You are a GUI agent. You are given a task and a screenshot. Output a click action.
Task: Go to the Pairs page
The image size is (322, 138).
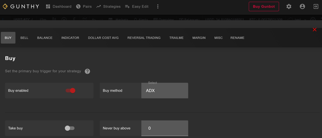click(84, 6)
